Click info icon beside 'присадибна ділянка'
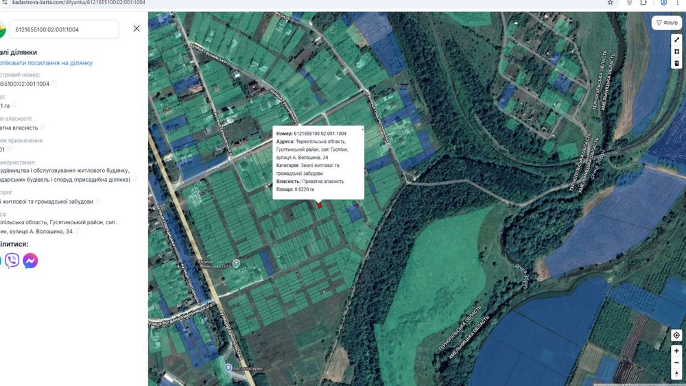 [134, 179]
